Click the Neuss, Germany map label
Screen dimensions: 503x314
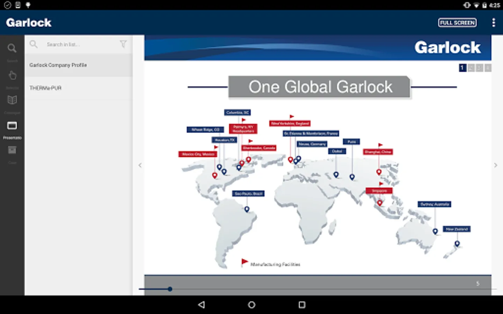[x=312, y=144]
